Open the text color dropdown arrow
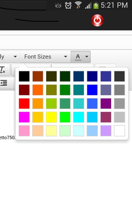The width and height of the screenshot is (132, 220). [x=87, y=57]
